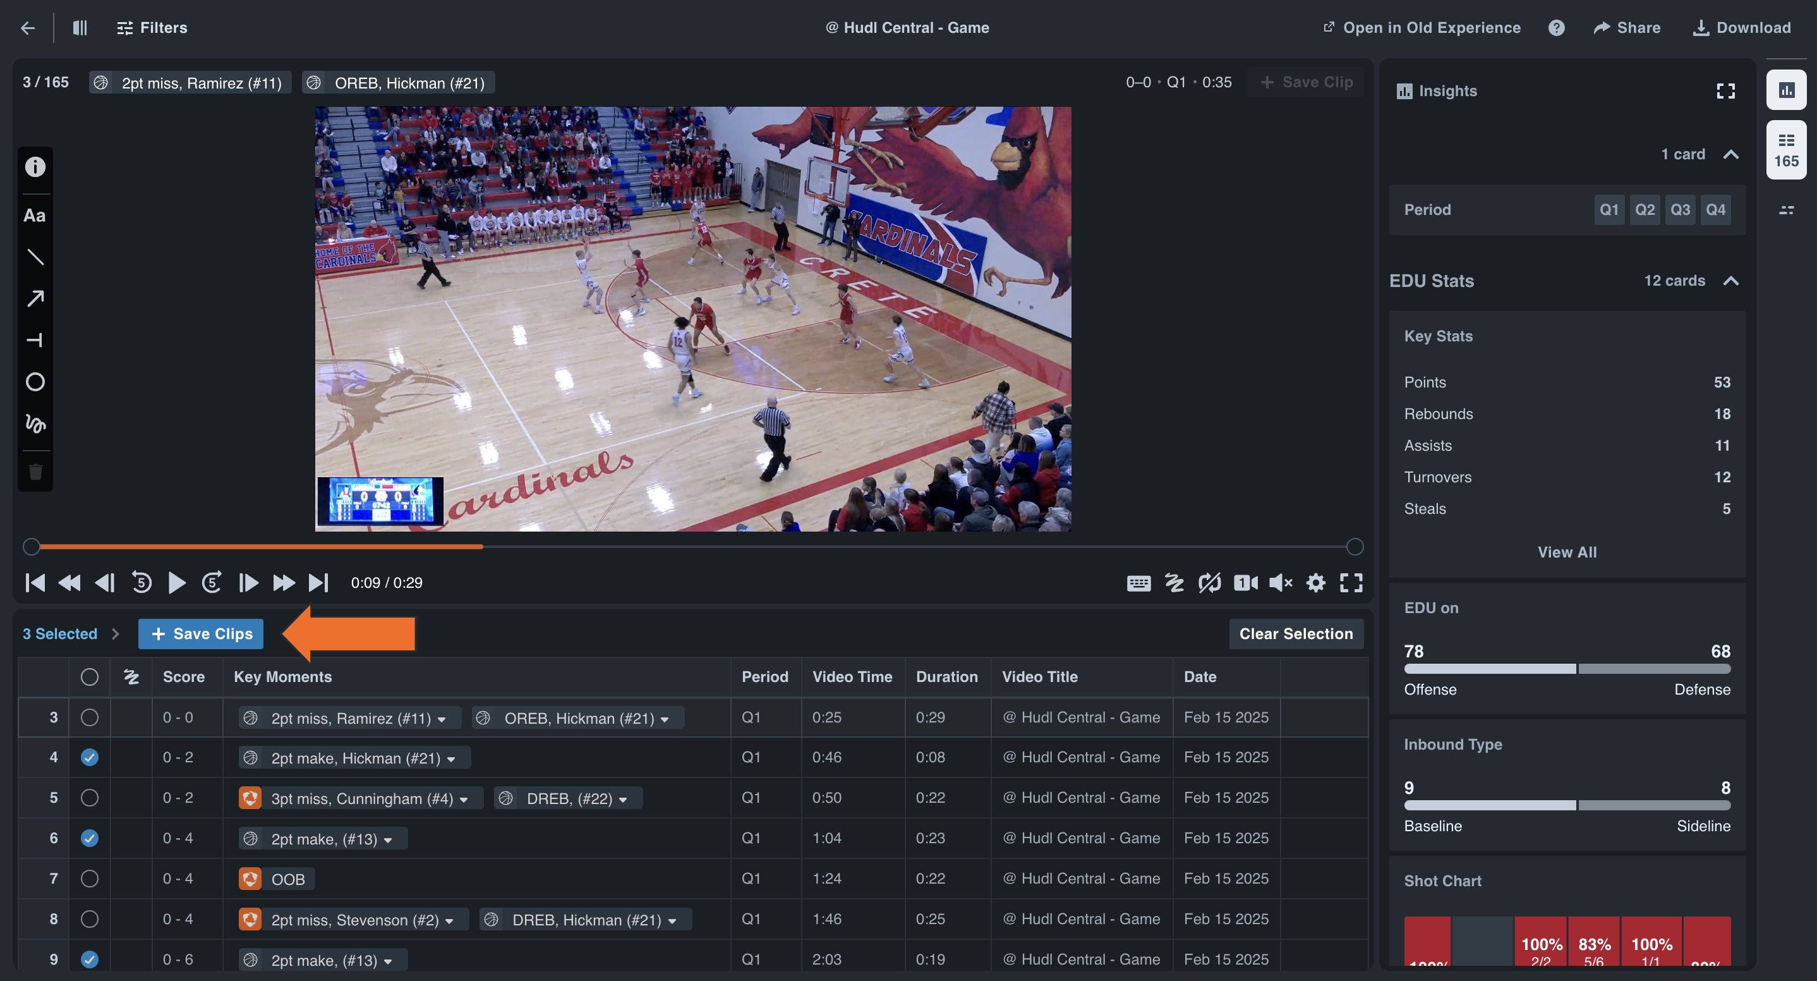This screenshot has height=981, width=1817.
Task: Expand the Insights panel to fullscreen
Action: tap(1725, 91)
